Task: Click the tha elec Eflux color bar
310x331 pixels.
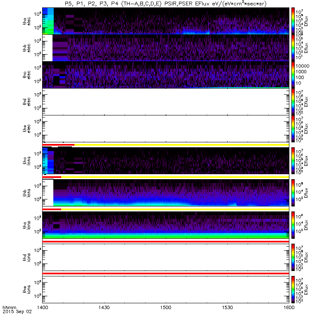Action: coord(293,21)
